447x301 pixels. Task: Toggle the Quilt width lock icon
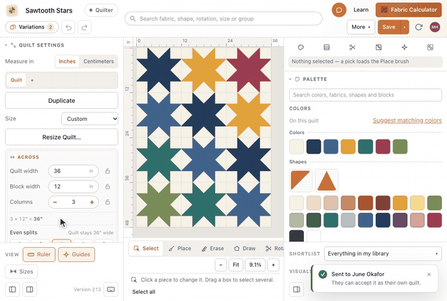pyautogui.click(x=108, y=171)
